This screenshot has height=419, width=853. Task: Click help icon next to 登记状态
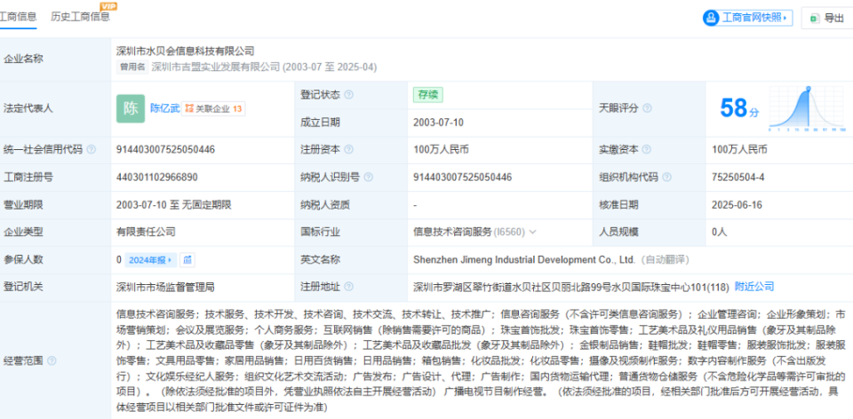[348, 95]
